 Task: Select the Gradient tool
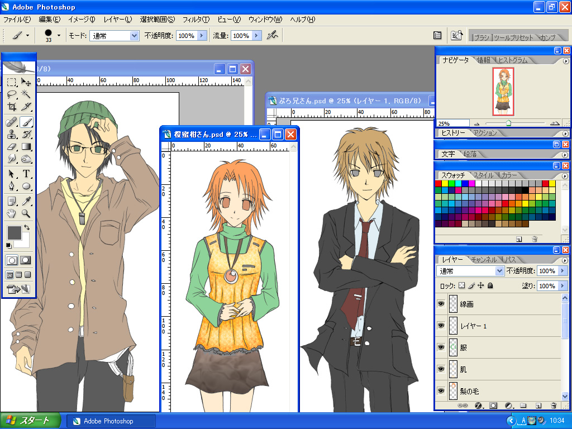[26, 147]
